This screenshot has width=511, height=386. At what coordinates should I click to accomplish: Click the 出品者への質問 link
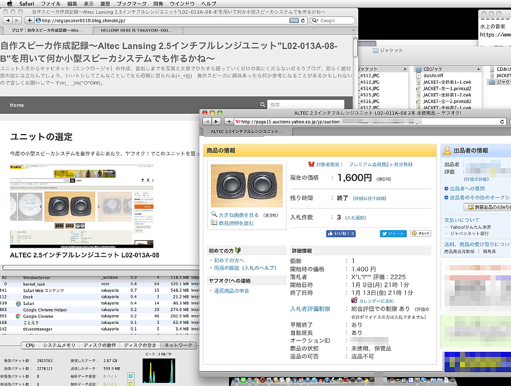click(x=467, y=189)
